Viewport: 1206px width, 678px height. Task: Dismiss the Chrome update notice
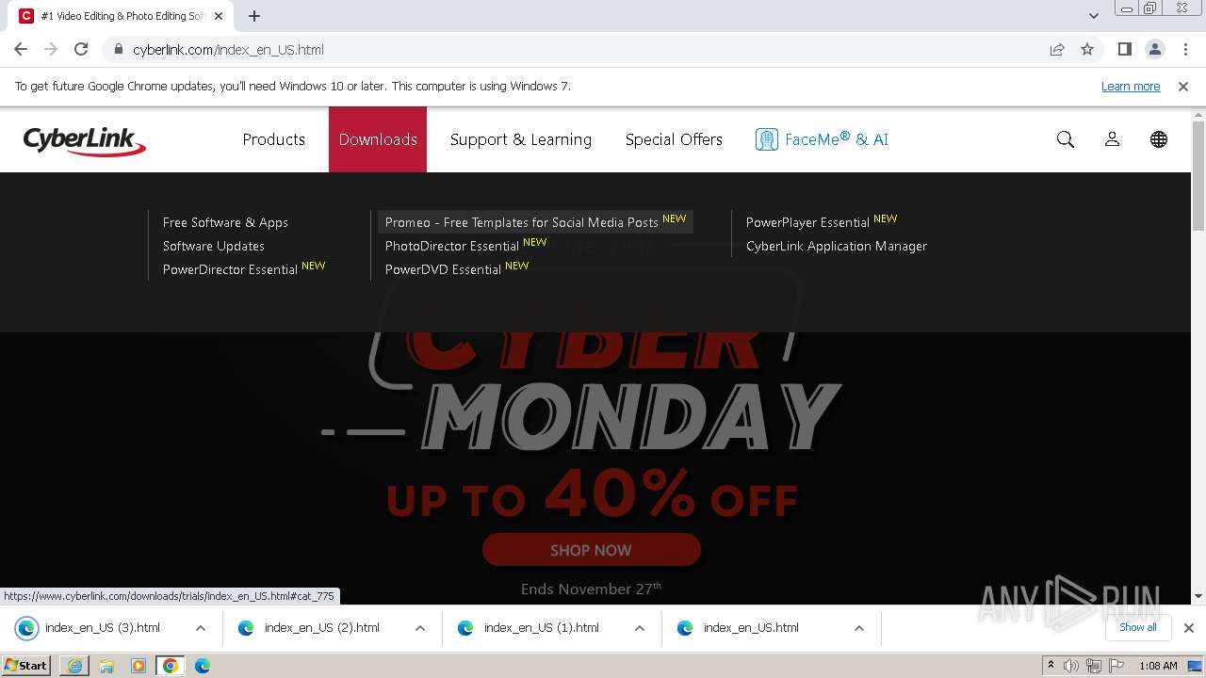[1183, 86]
